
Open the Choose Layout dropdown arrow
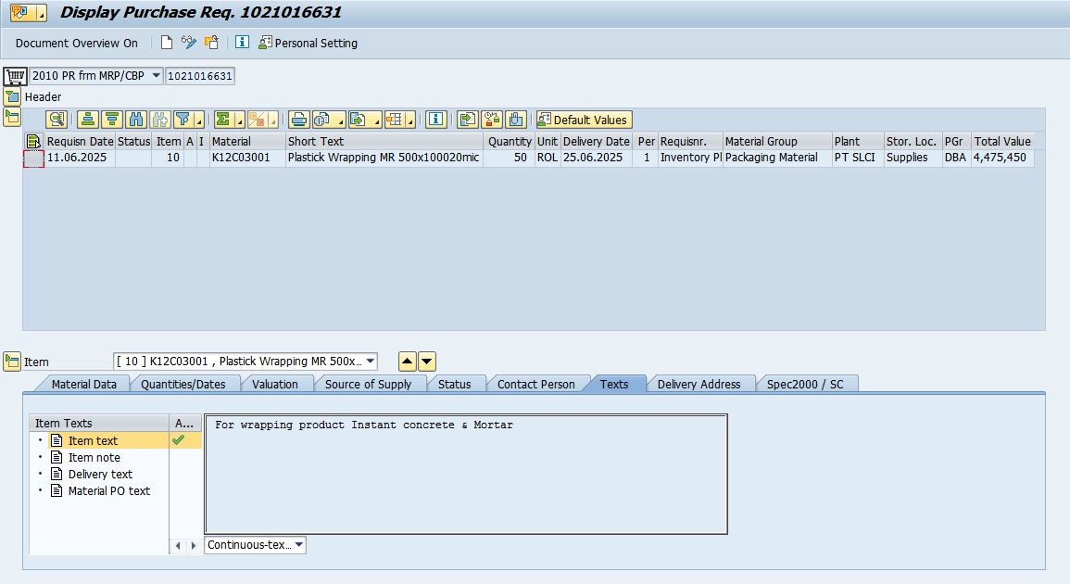click(410, 121)
